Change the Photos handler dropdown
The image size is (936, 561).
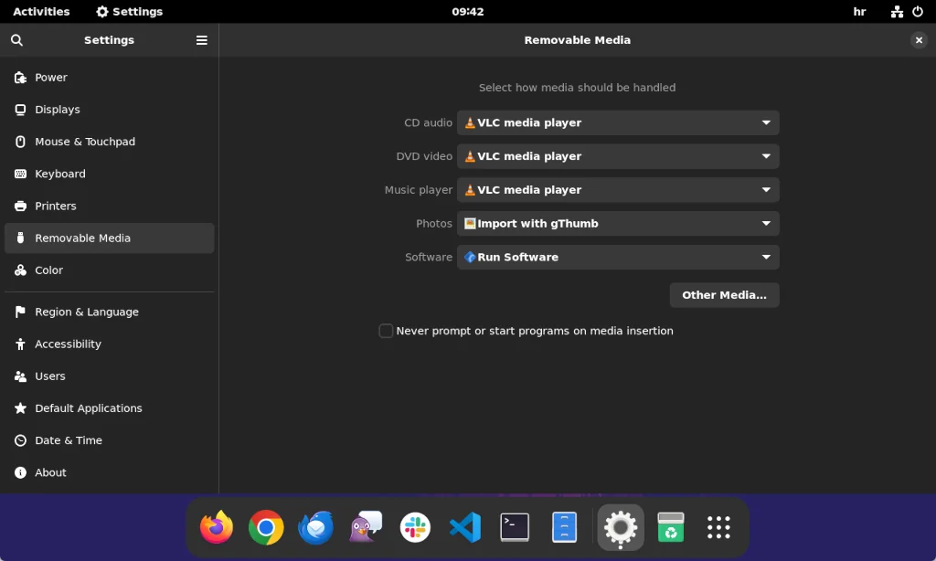click(x=618, y=223)
